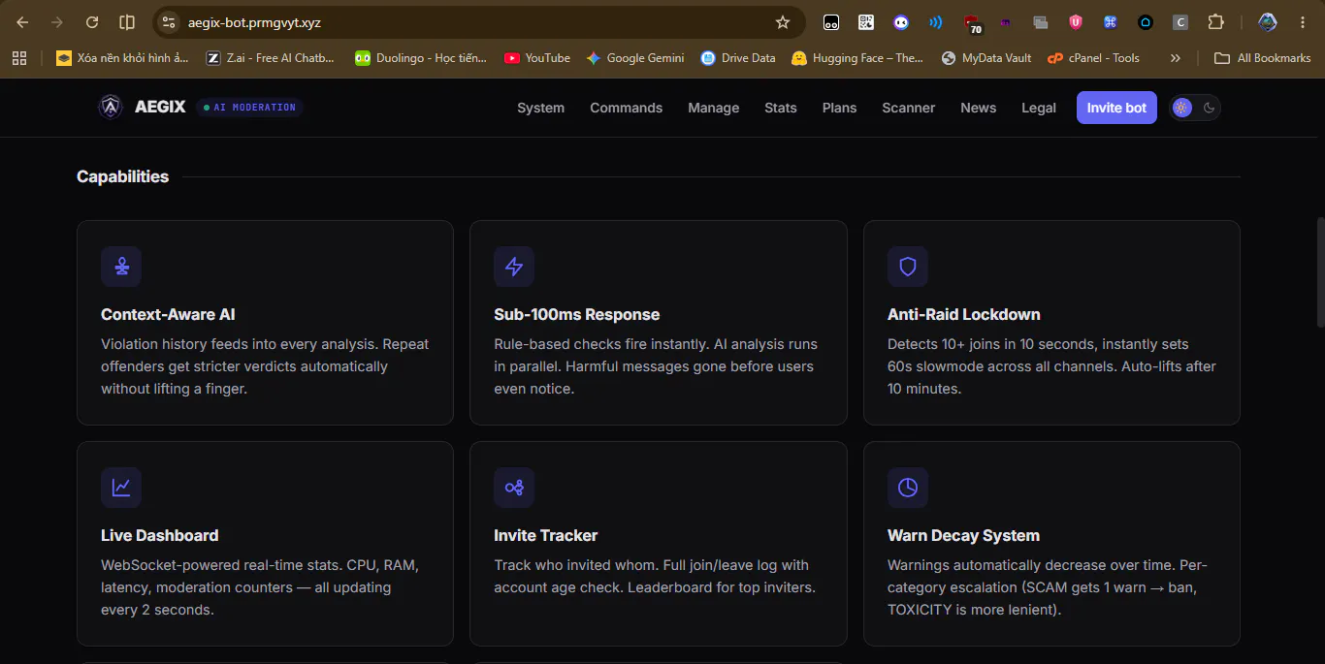Viewport: 1325px width, 664px height.
Task: Open the Plans nav item
Action: coord(839,108)
